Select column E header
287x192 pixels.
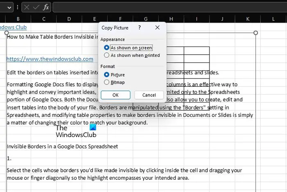(94, 19)
